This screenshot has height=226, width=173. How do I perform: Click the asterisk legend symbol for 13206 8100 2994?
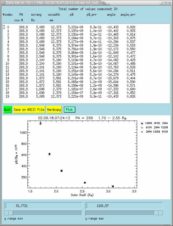coord(142,123)
